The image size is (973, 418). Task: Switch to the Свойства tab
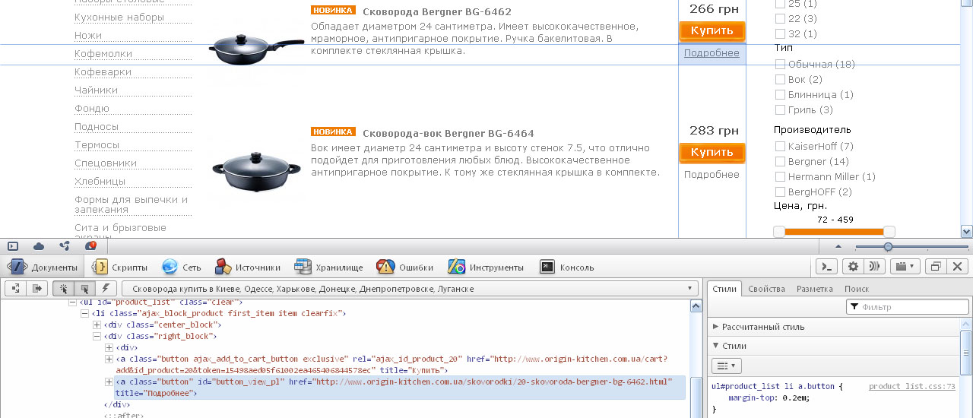[767, 289]
